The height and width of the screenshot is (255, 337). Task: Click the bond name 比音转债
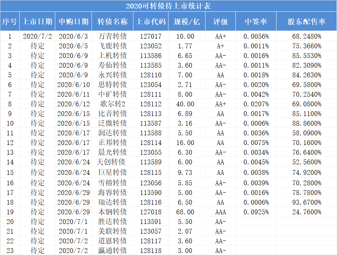click(112, 114)
